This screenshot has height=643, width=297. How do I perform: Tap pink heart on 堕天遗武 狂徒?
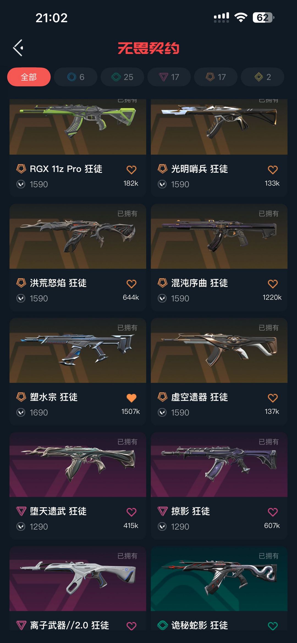[x=131, y=512]
